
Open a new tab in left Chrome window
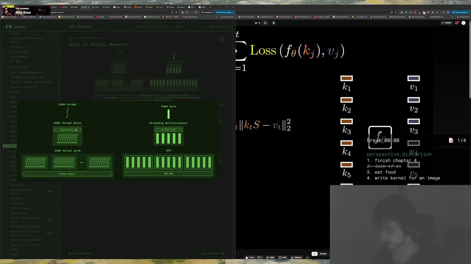(x=210, y=7)
